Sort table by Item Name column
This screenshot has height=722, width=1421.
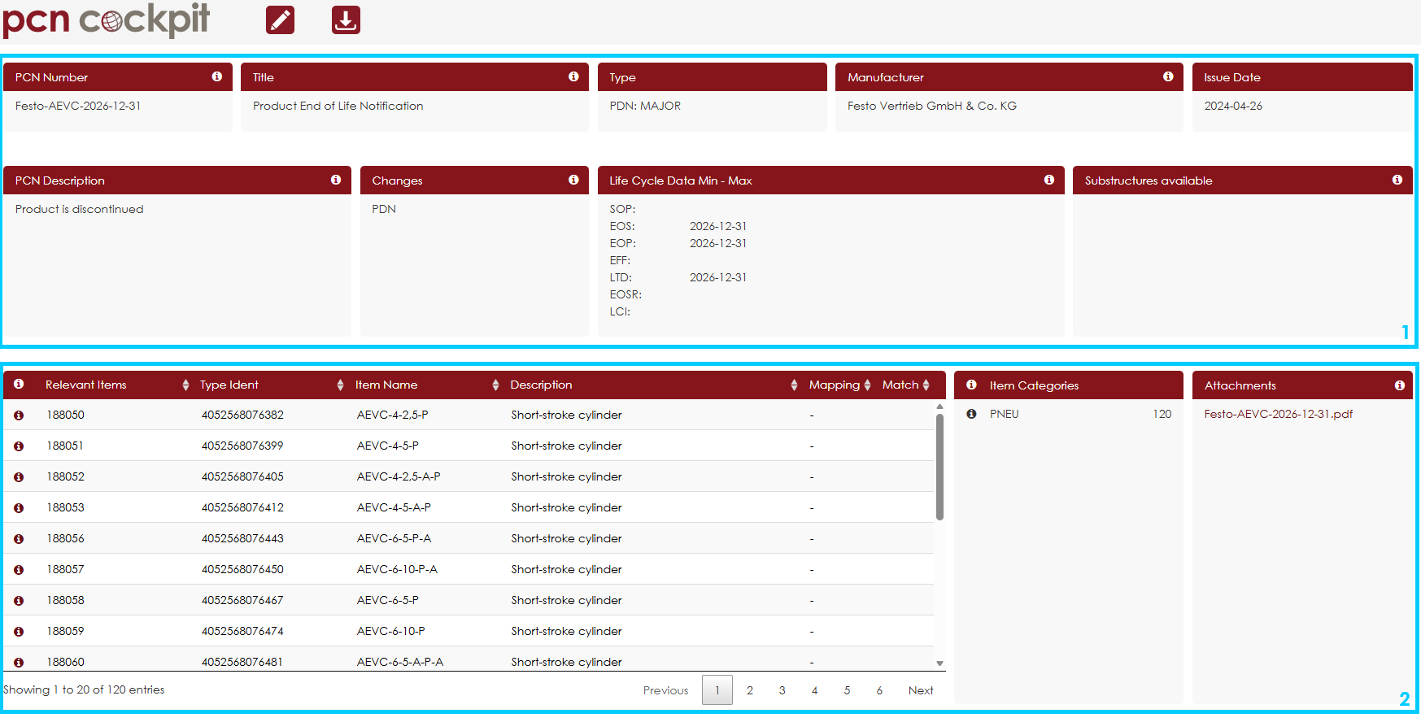(495, 385)
